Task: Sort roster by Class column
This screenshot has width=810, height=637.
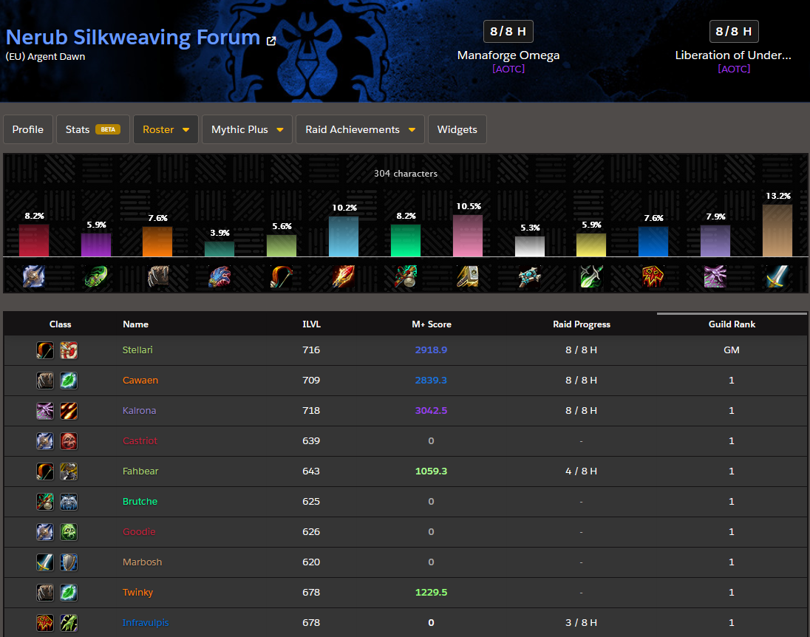Action: [x=60, y=324]
